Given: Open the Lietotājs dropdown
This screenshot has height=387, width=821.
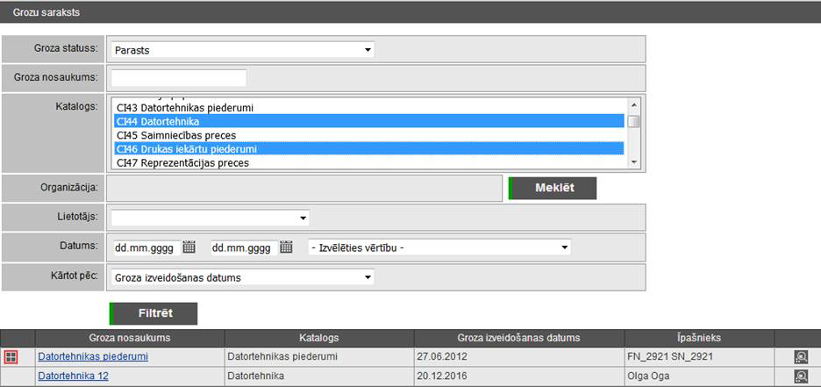Looking at the screenshot, I should [210, 218].
